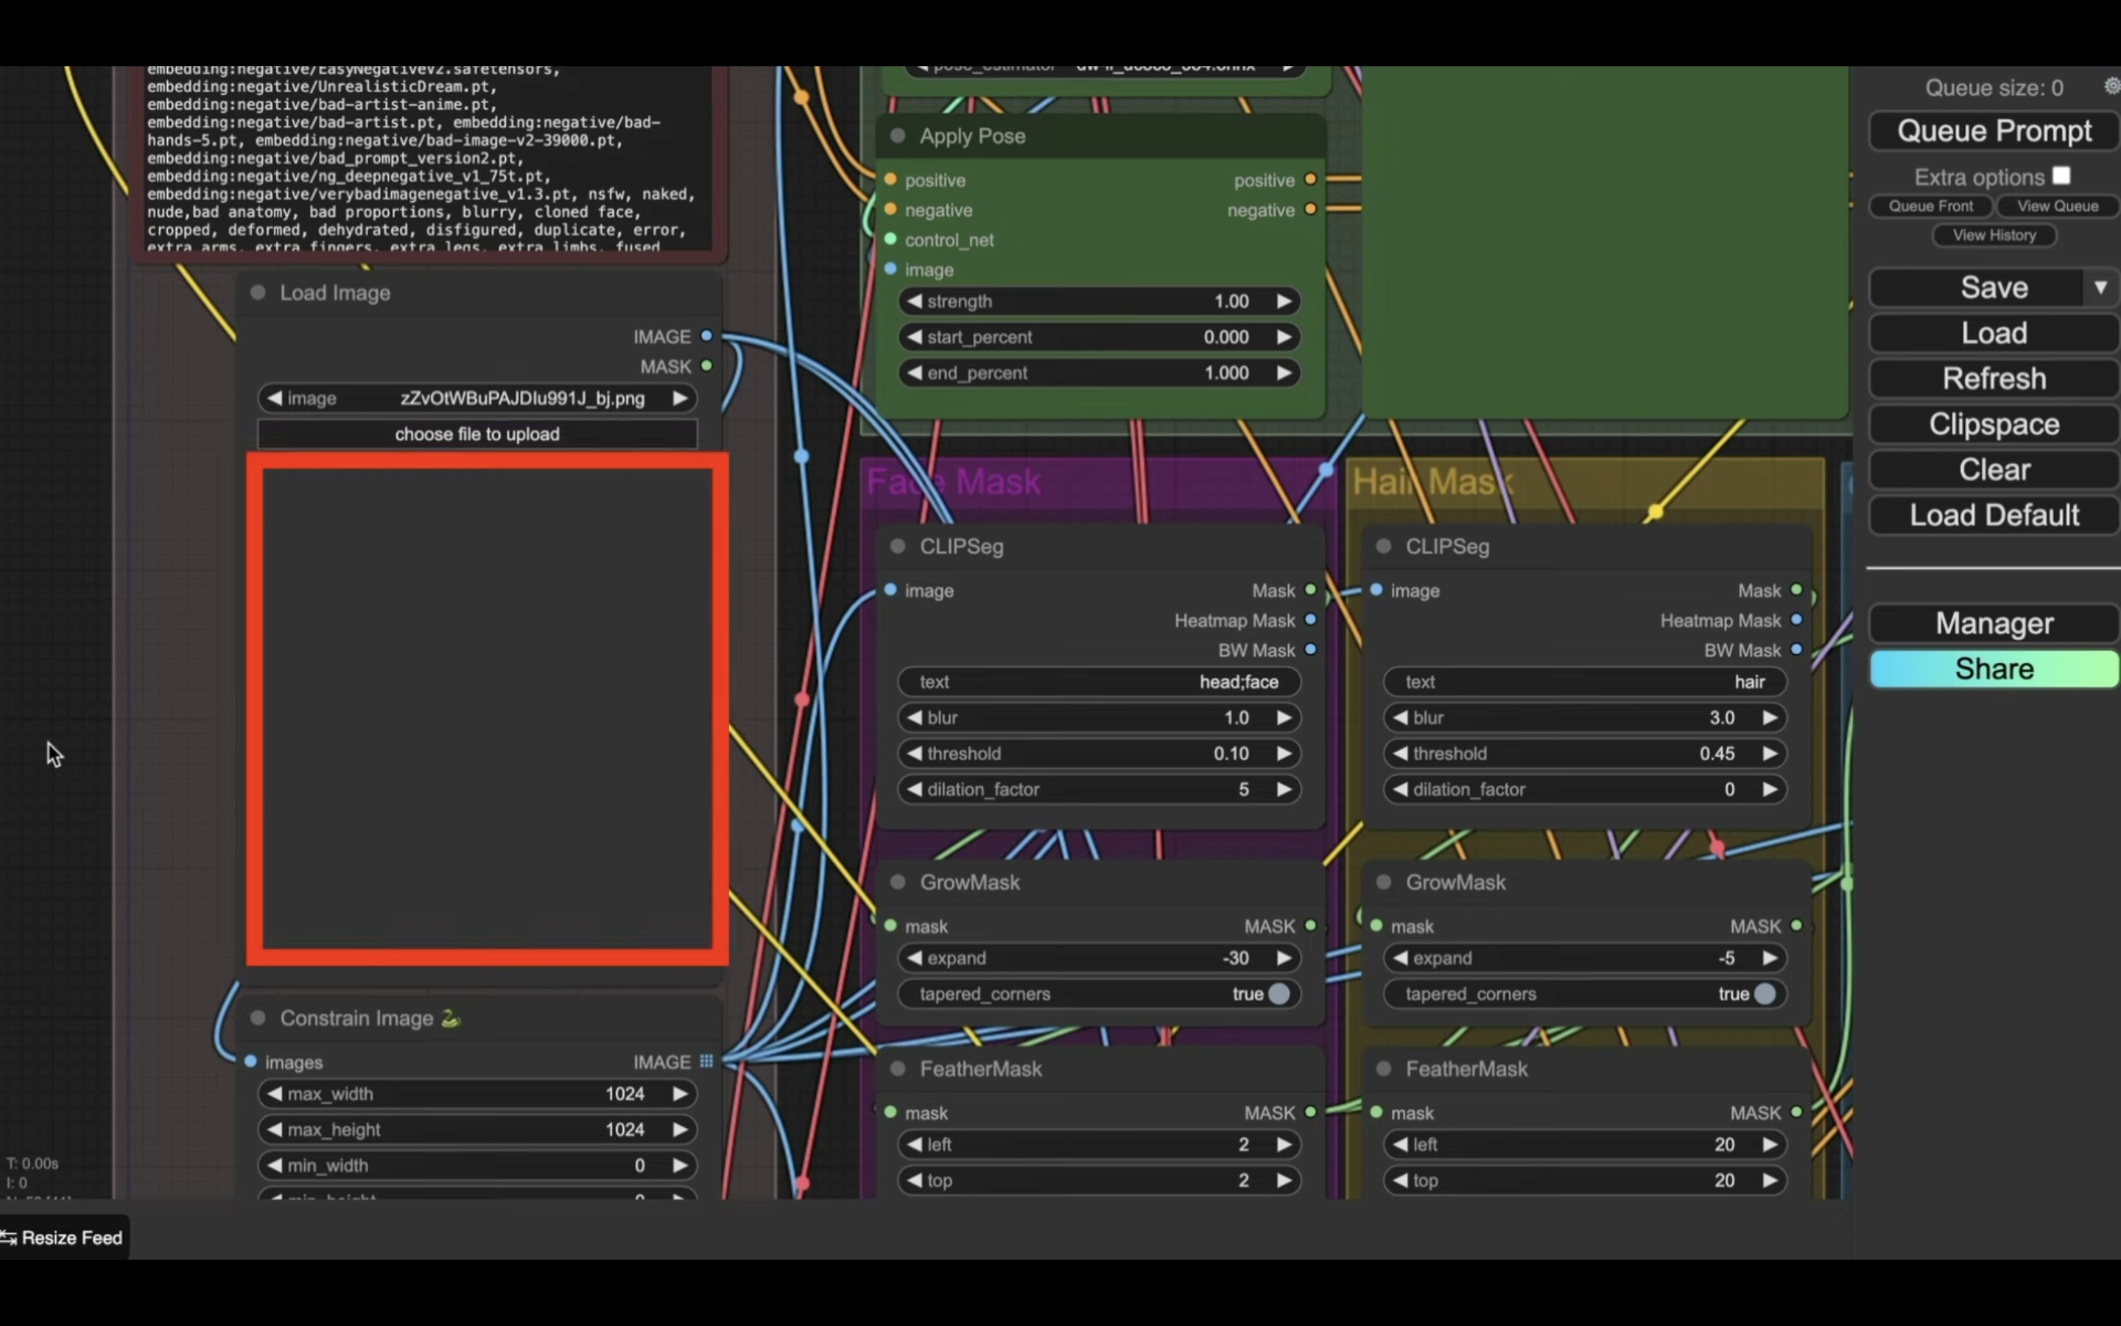
Task: Increase blur 1.0 in head;face CLIPSeg
Action: click(1284, 718)
